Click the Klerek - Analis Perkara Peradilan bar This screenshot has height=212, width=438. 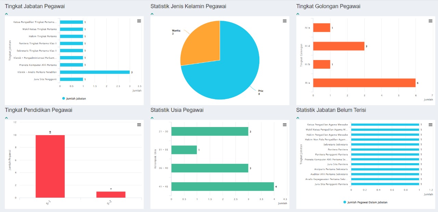pos(95,72)
